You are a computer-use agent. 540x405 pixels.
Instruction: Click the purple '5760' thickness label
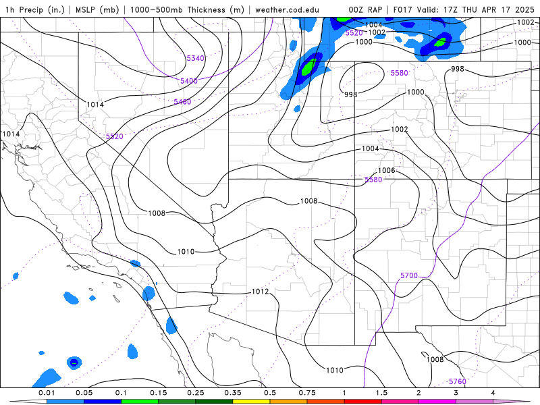coord(458,381)
